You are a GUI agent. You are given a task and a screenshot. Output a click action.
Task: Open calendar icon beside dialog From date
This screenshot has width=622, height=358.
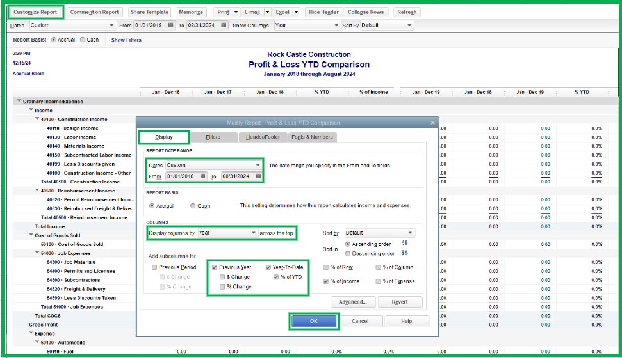click(x=202, y=176)
